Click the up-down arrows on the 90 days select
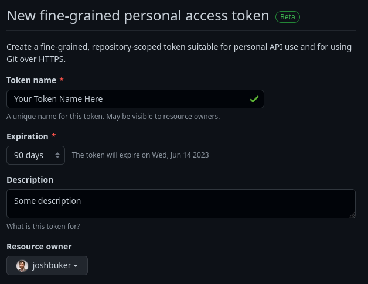This screenshot has height=284, width=368. pyautogui.click(x=57, y=155)
